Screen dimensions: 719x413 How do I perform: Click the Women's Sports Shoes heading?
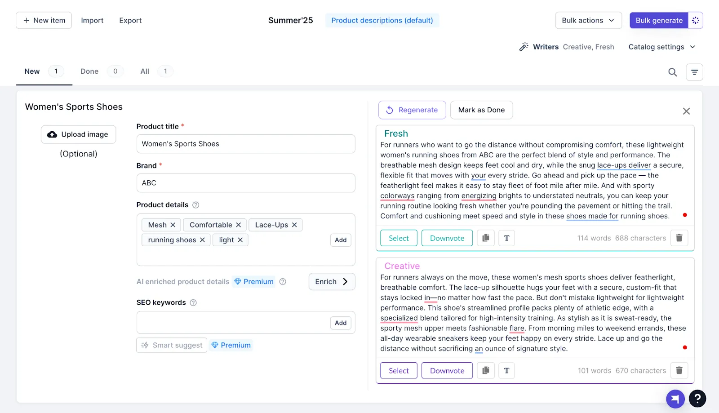(x=74, y=107)
